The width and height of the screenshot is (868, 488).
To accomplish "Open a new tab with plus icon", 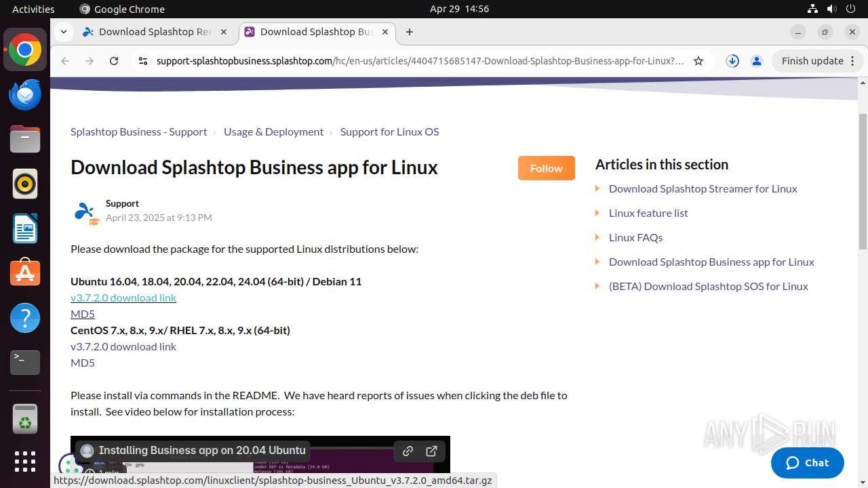I will [410, 32].
